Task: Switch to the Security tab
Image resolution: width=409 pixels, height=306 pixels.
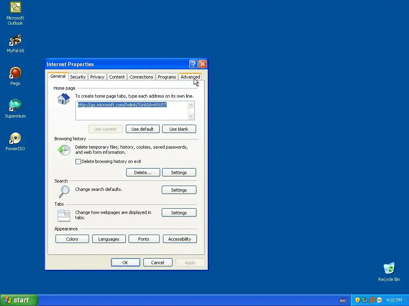Action: pos(78,77)
